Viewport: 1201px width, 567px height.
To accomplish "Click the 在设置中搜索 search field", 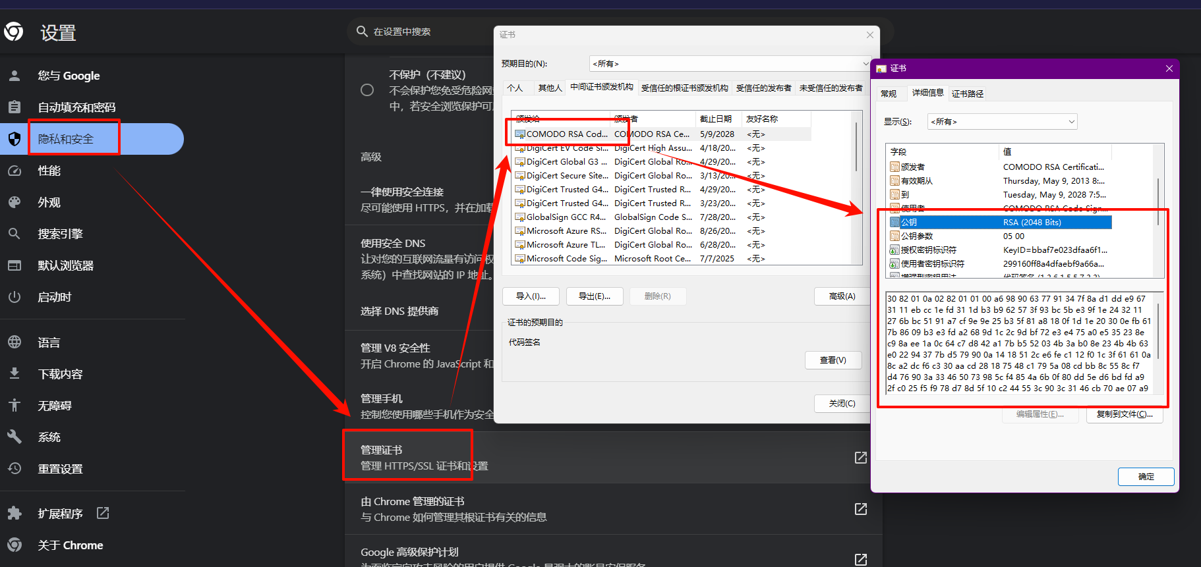I will tap(422, 32).
